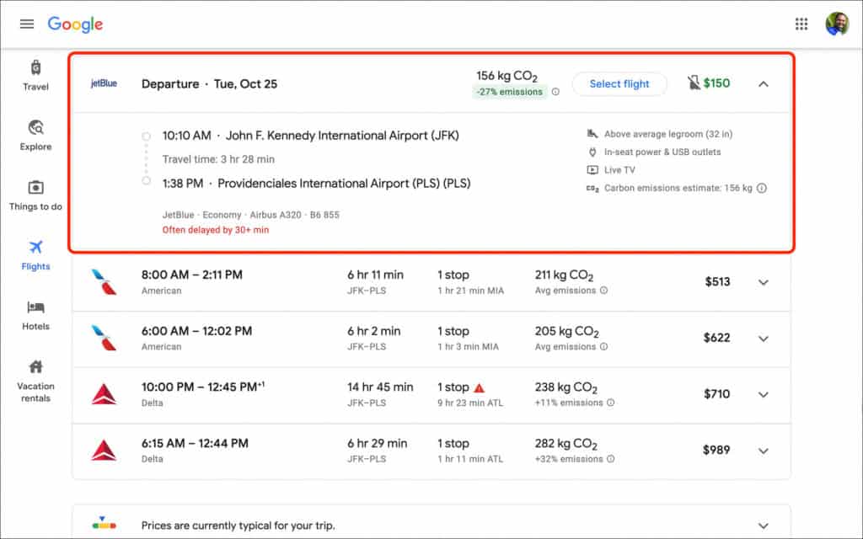Click the $513 price

717,281
